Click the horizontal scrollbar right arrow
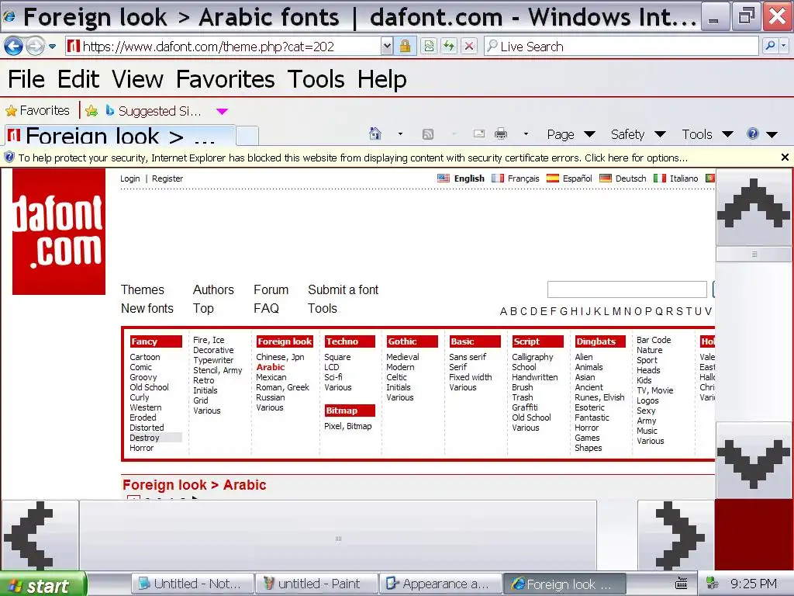 click(x=676, y=535)
